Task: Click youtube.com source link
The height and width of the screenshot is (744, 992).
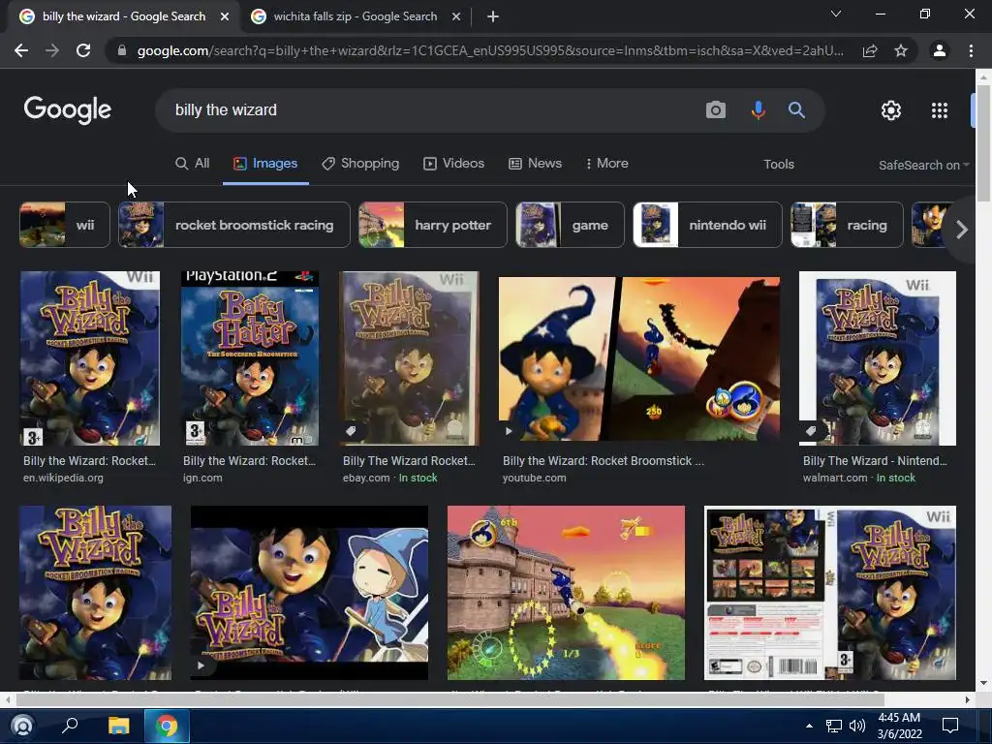Action: click(x=534, y=479)
